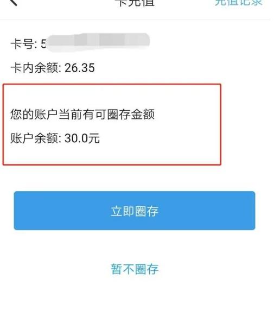274x311 pixels.
Task: Tap the red-bordered account info box
Action: [x=112, y=124]
